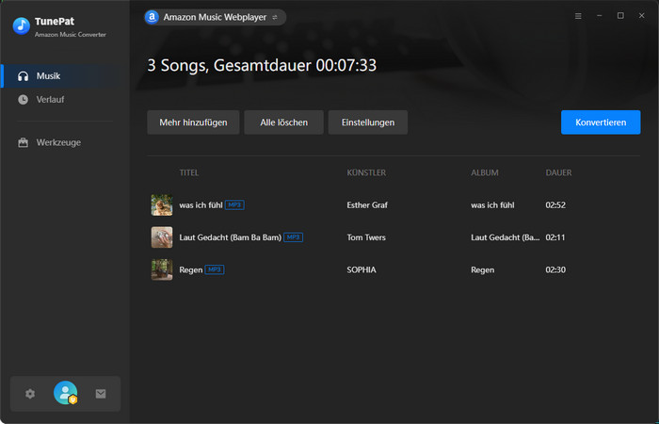The width and height of the screenshot is (659, 424).
Task: Click the TunePat music note logo
Action: coord(21,26)
